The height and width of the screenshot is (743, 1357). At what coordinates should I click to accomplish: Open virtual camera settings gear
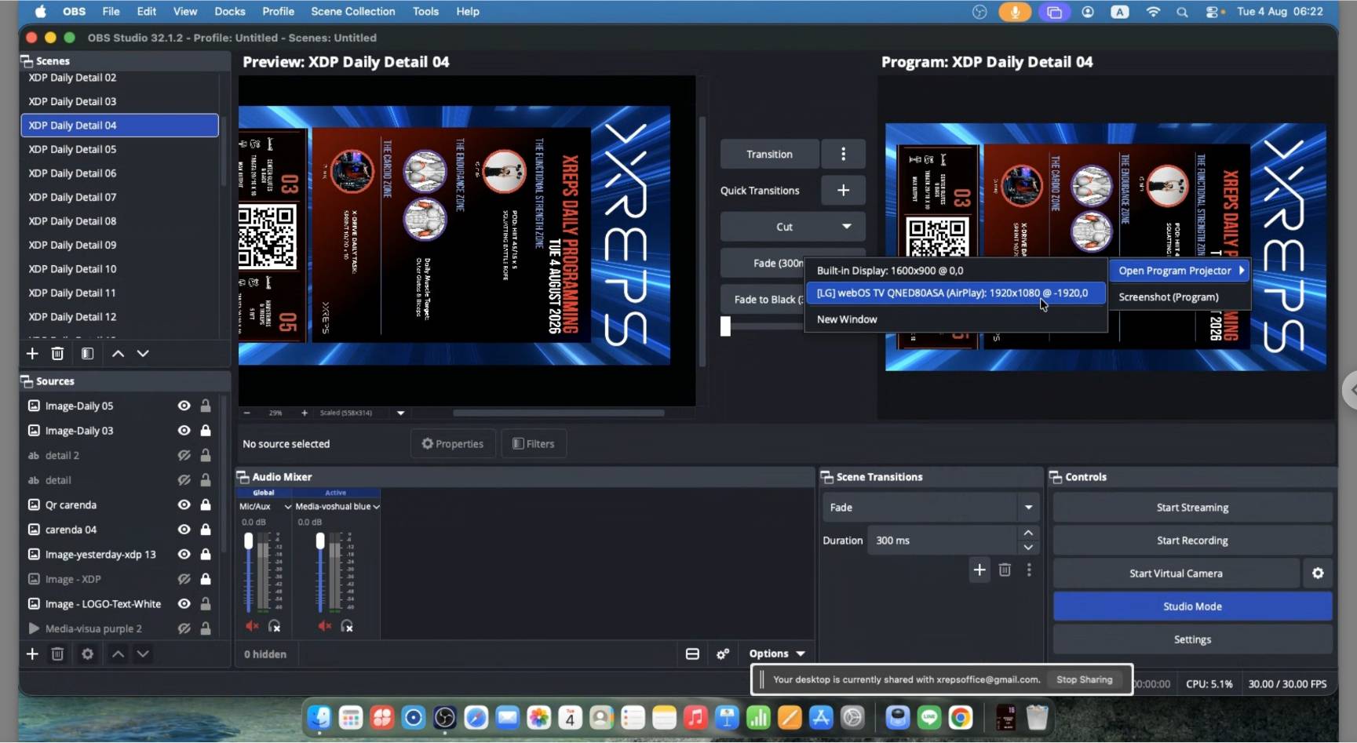coord(1318,574)
